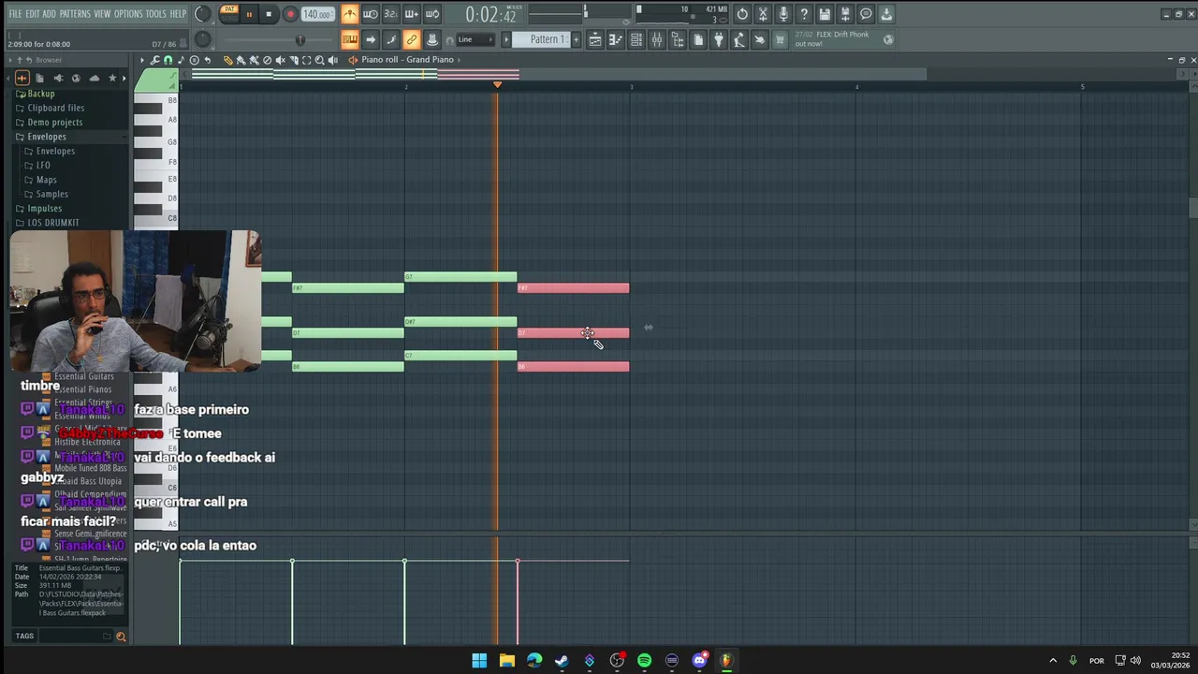Open piano roll wrench tools menu
The height and width of the screenshot is (674, 1198).
(x=154, y=60)
